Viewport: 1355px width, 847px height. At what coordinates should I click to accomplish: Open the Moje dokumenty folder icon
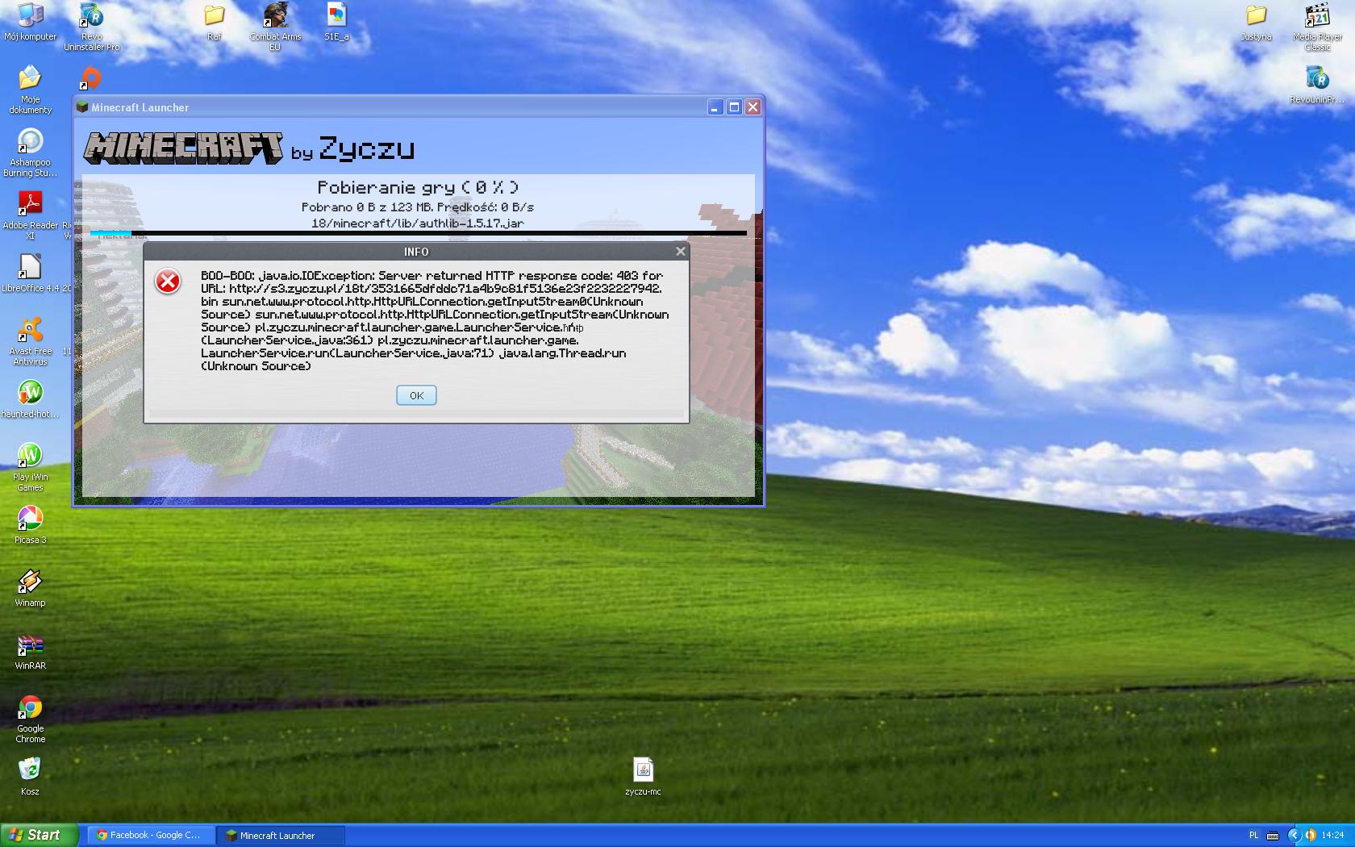point(30,90)
